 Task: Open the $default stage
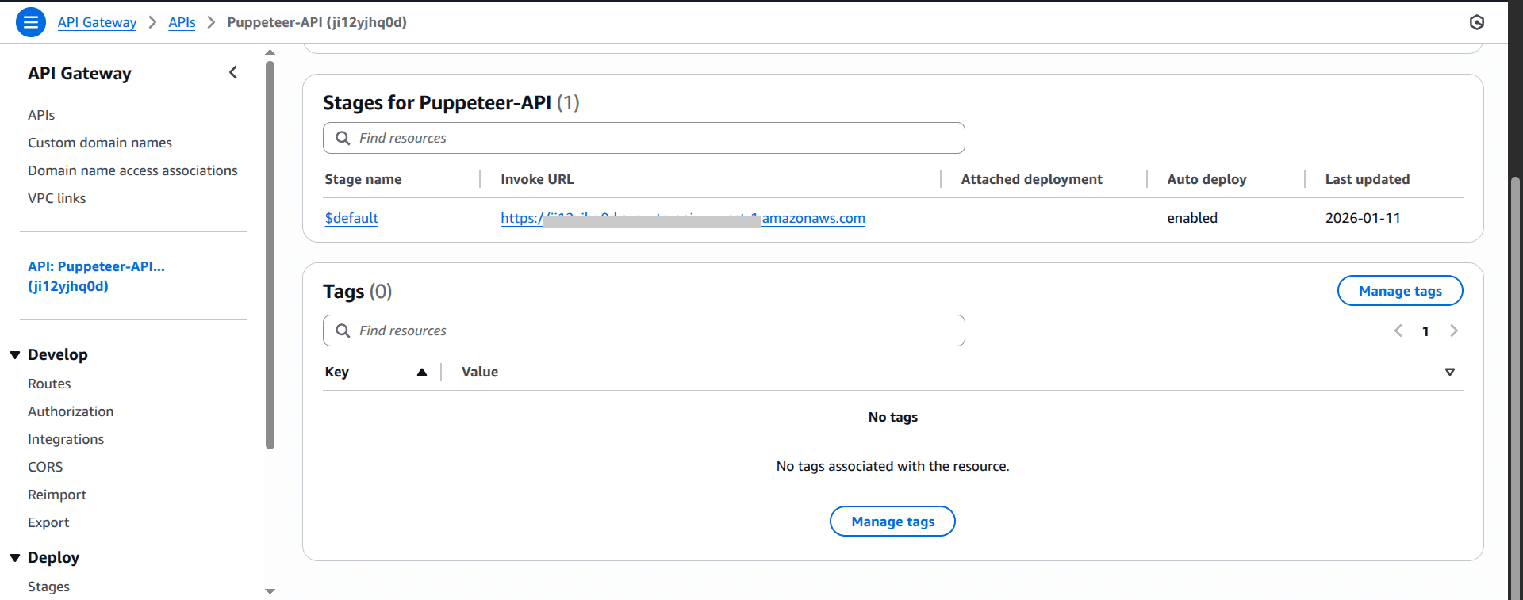(351, 218)
